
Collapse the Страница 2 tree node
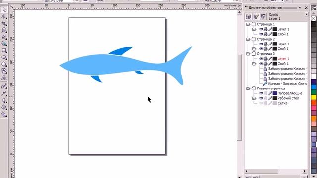click(248, 39)
